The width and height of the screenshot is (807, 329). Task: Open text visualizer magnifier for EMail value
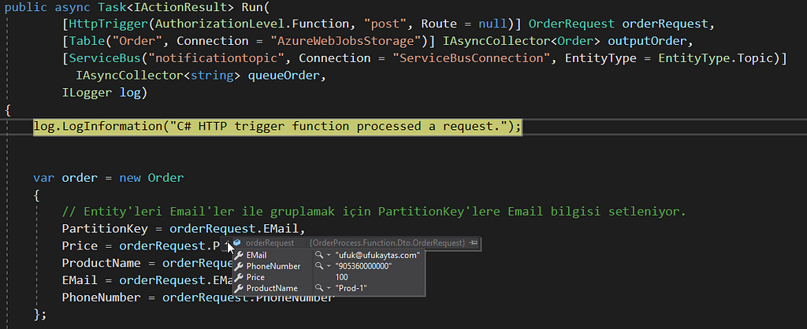coord(320,255)
